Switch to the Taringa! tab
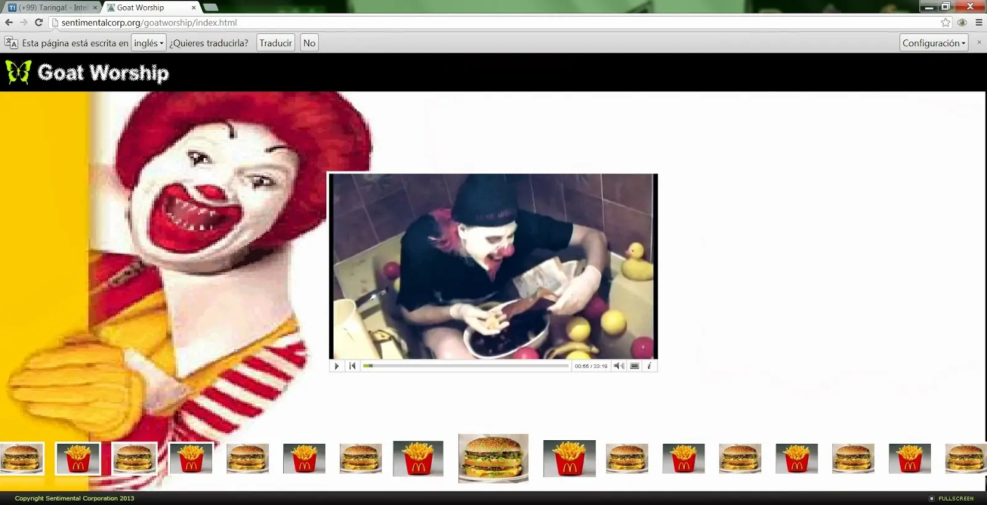987x505 pixels. [52, 7]
